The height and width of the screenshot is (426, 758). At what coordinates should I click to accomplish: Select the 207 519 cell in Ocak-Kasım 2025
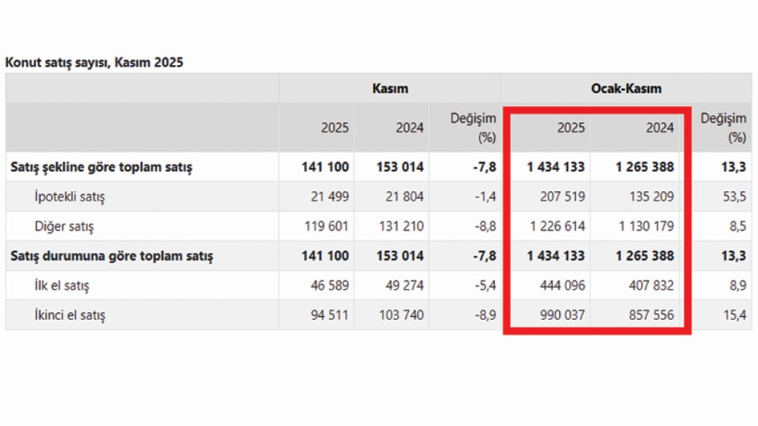point(561,197)
